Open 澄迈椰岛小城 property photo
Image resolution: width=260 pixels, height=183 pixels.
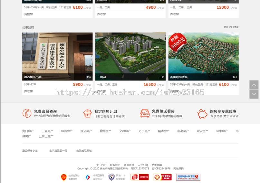(x=57, y=56)
